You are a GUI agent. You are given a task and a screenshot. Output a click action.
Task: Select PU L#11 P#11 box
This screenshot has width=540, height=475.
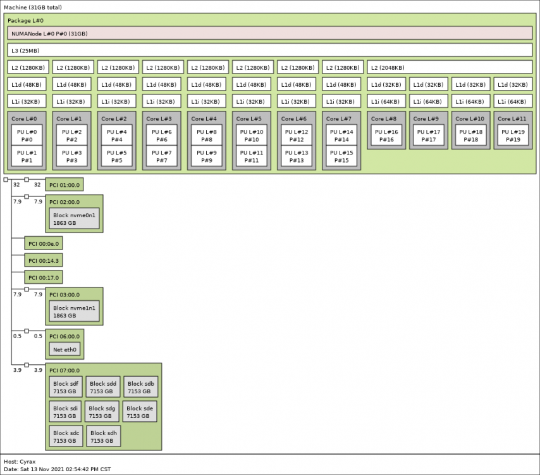[252, 156]
